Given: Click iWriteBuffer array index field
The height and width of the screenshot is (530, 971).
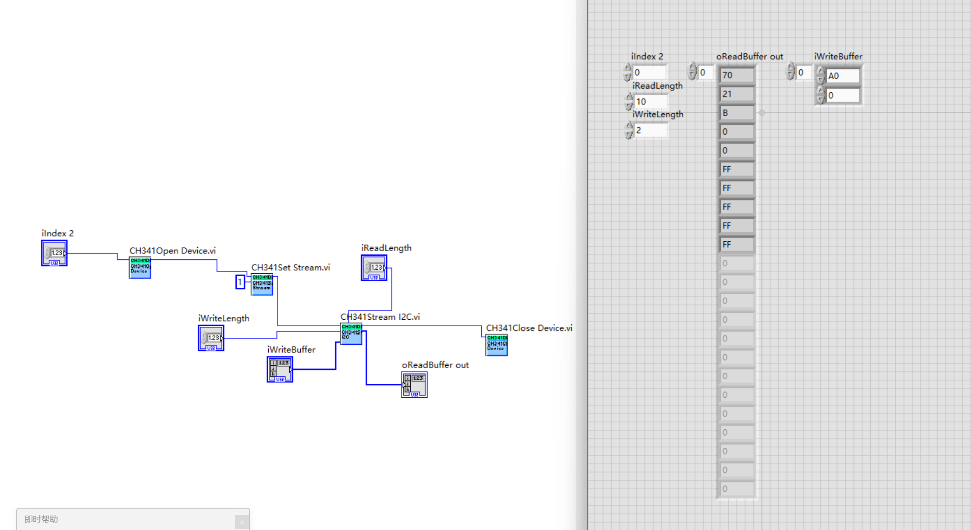Looking at the screenshot, I should pos(804,72).
